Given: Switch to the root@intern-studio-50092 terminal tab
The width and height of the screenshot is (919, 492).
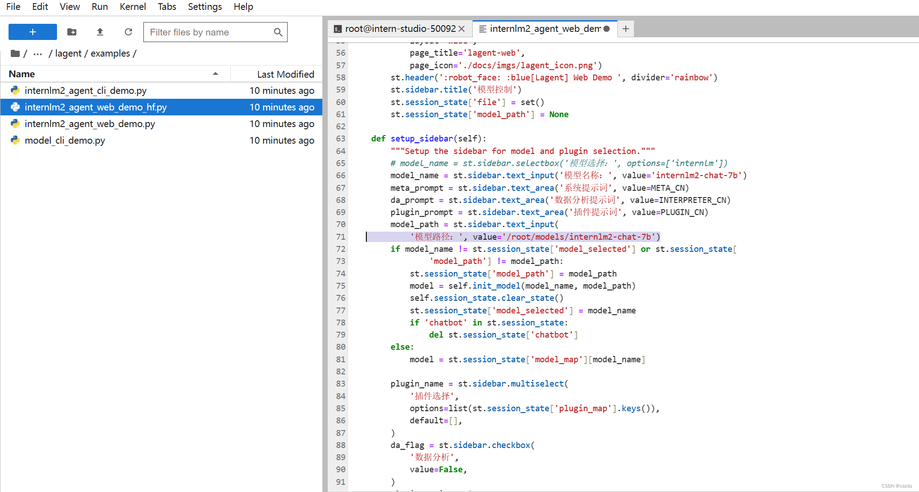Looking at the screenshot, I should 400,29.
